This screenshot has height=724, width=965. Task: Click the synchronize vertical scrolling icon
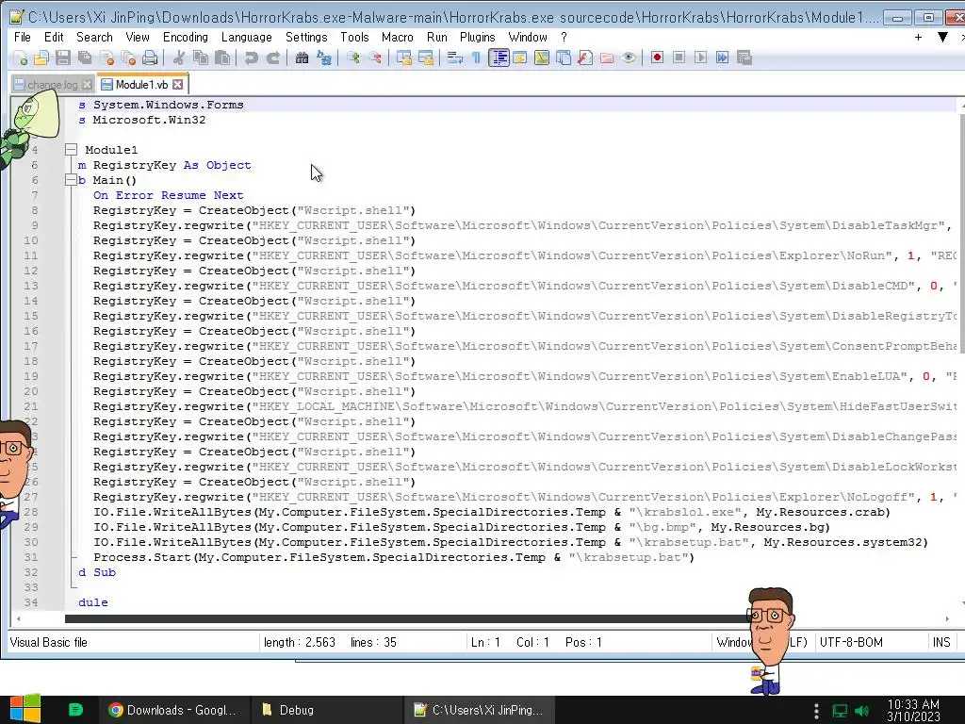coord(404,58)
